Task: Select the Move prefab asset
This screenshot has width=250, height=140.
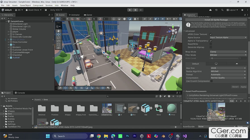Action: point(159,109)
